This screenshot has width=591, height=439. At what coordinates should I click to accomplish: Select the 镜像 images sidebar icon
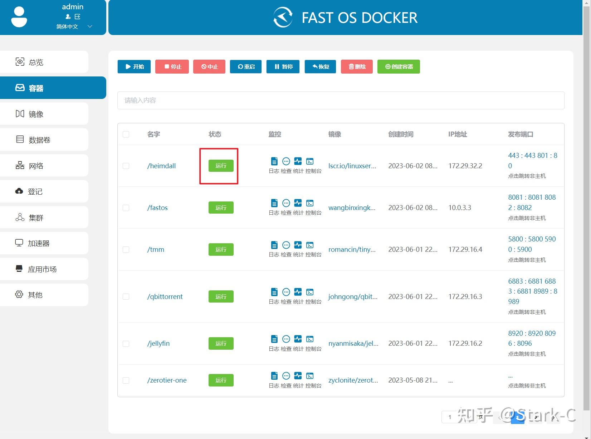tap(20, 114)
